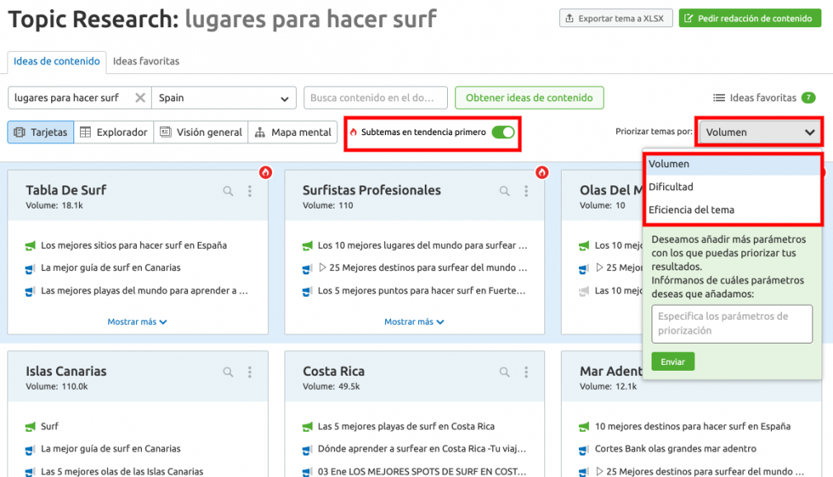Switch to the 'Ideas favoritas' tab
This screenshot has width=833, height=477.
coord(146,61)
